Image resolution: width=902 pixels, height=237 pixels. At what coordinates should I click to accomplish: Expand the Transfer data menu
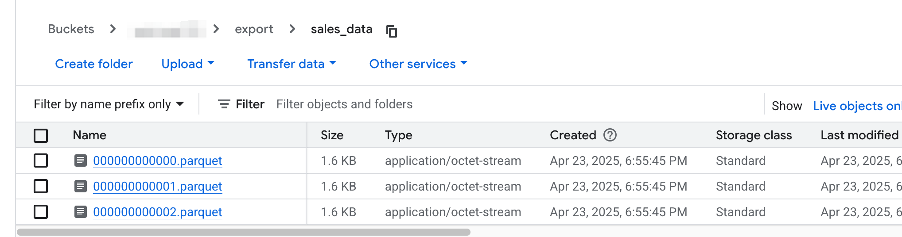point(291,64)
